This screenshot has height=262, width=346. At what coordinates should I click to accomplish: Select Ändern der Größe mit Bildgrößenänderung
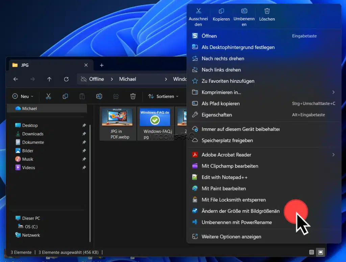(x=264, y=211)
